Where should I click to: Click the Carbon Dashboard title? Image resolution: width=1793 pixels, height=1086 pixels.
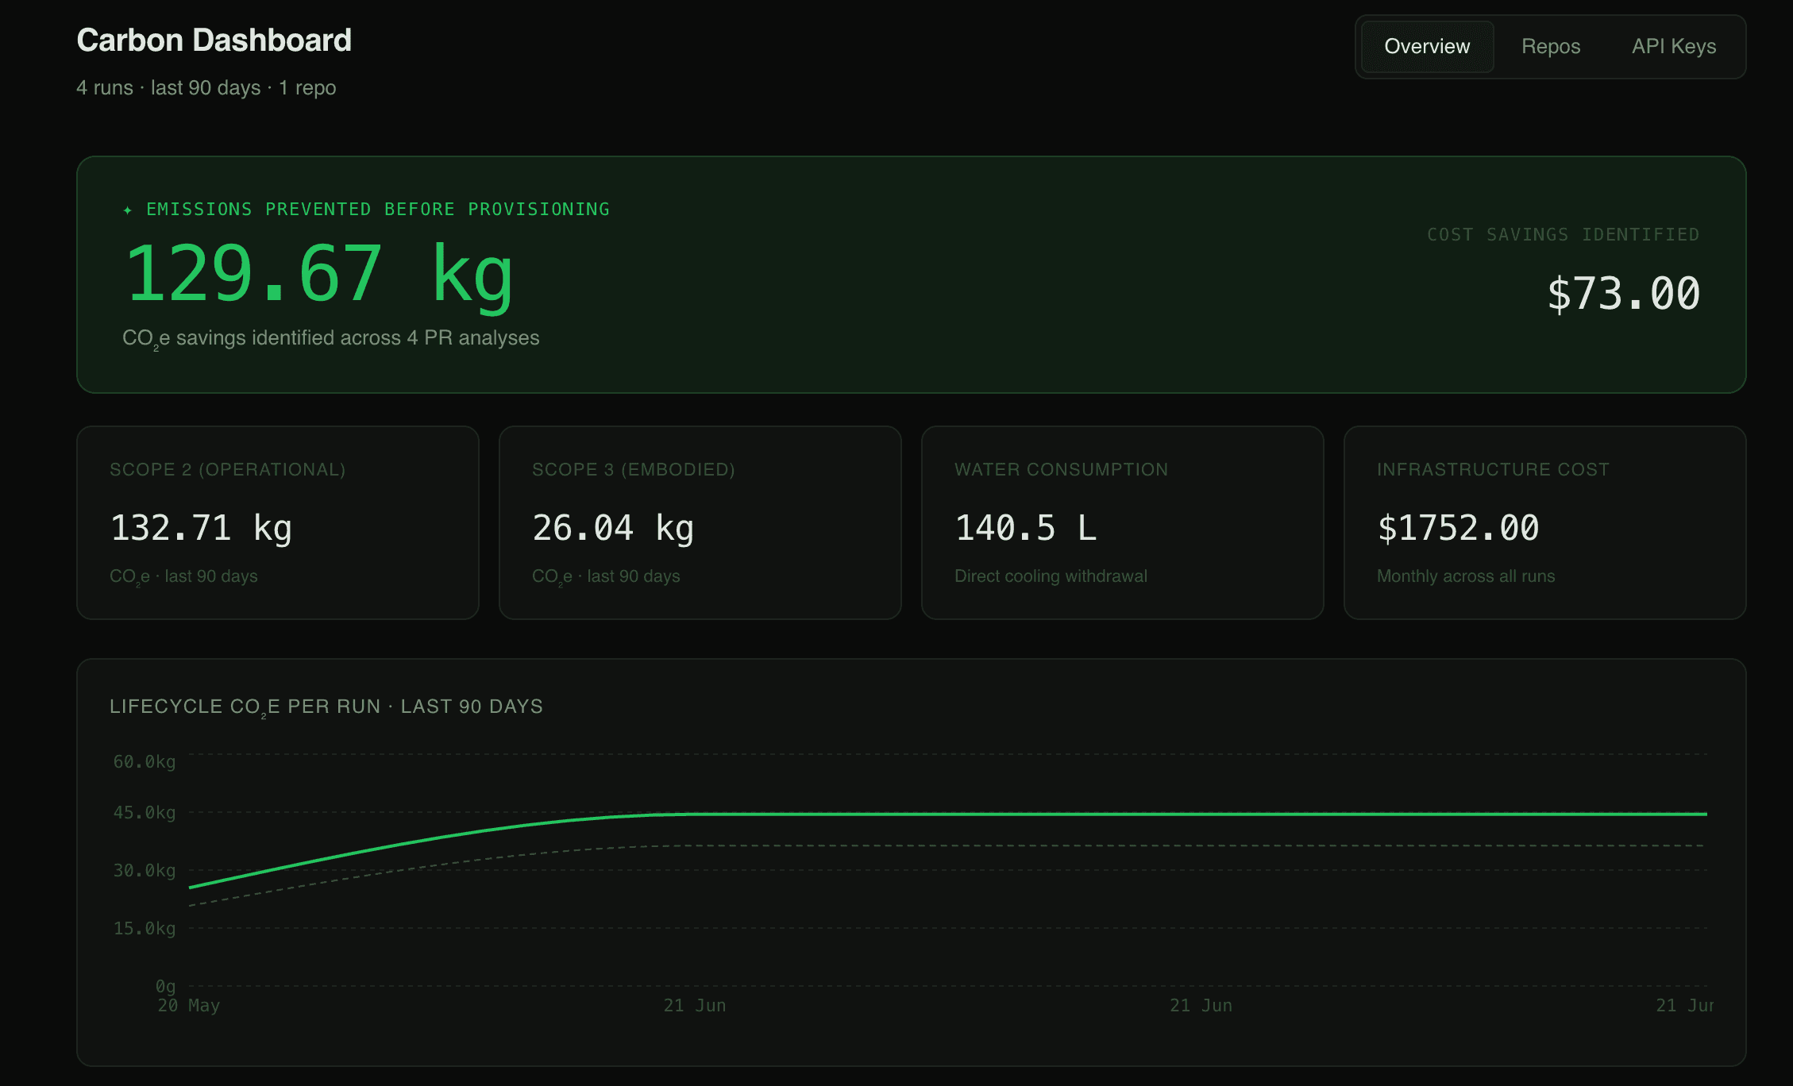point(214,40)
